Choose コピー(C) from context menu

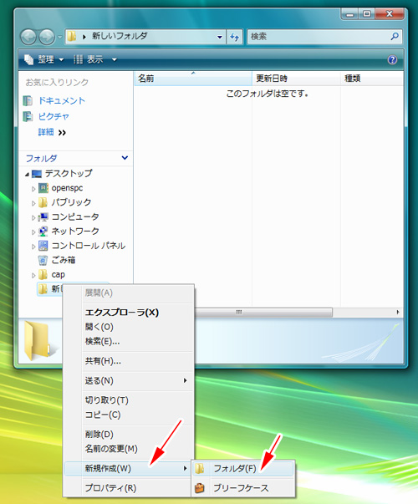(x=128, y=415)
